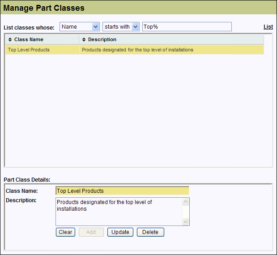Click the Class Name input field

click(122, 191)
